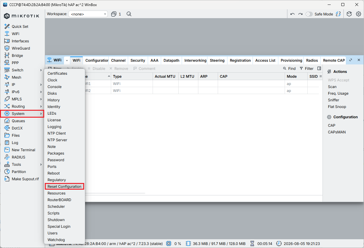Open CAPsMAN under Configuration
364x248 pixels.
click(337, 132)
